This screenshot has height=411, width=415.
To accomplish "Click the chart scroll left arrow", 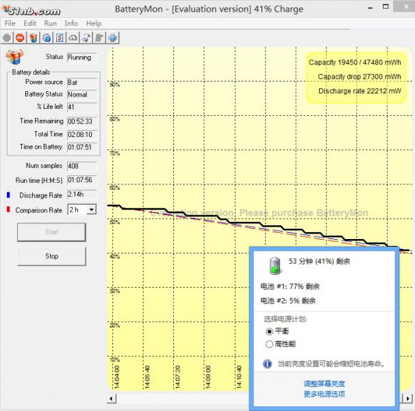I will [x=112, y=398].
